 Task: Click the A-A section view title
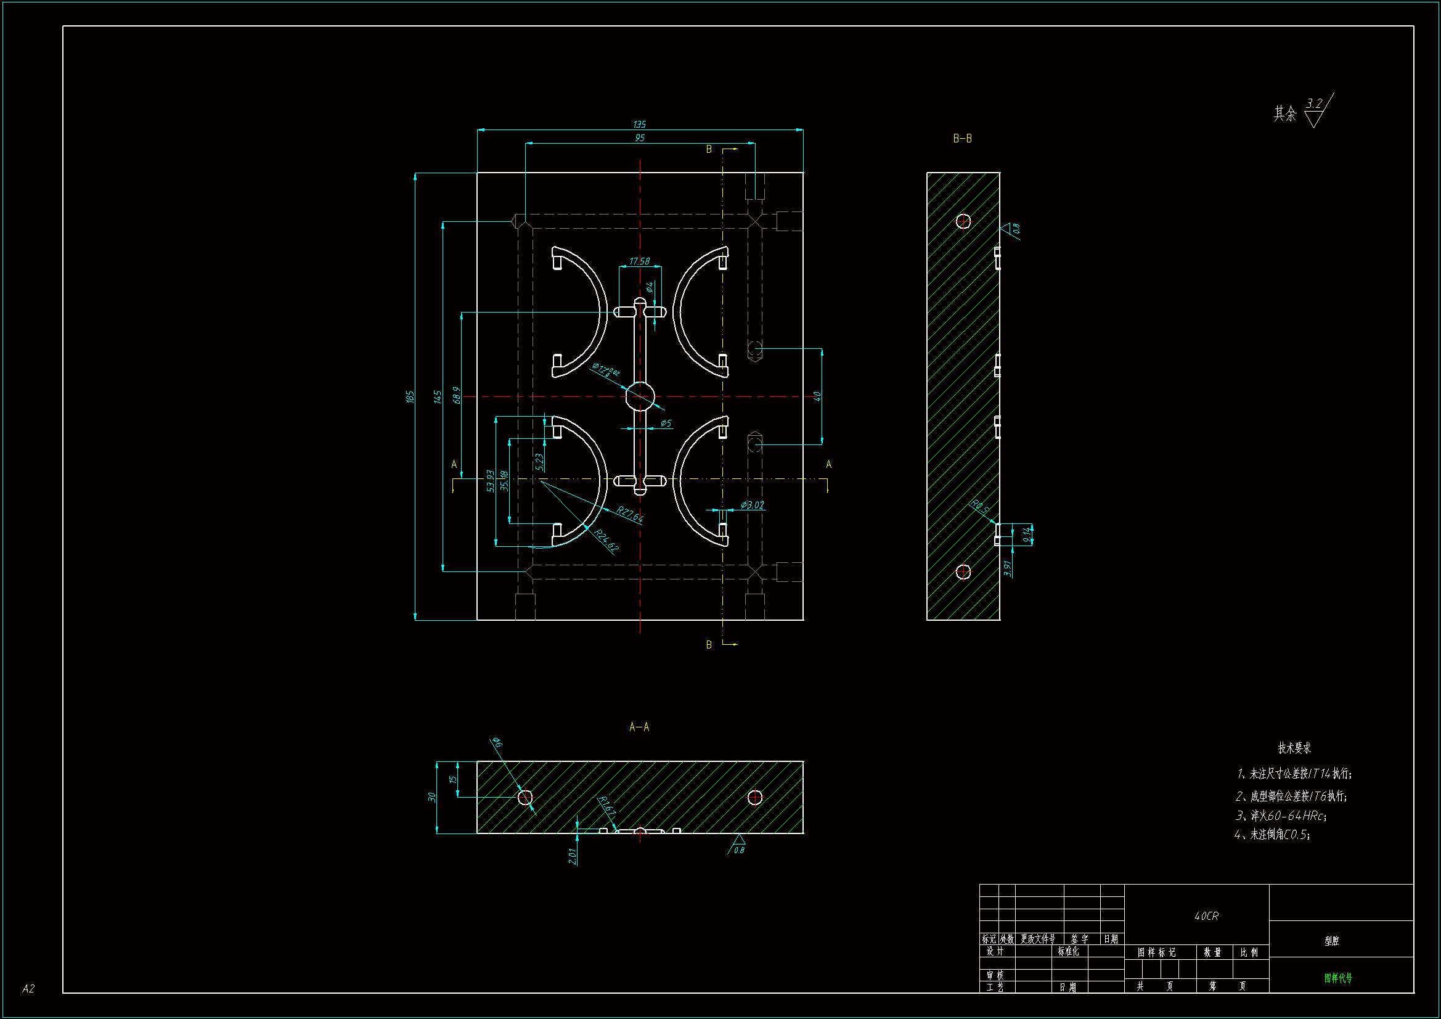point(639,727)
